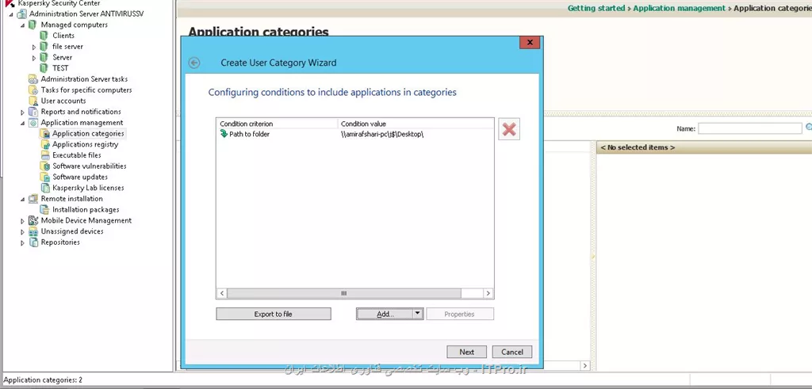This screenshot has height=389, width=812.
Task: Click the No selected items panel header
Action: [704, 147]
